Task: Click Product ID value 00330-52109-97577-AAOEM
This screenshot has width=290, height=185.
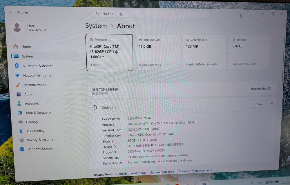Action: [x=146, y=151]
